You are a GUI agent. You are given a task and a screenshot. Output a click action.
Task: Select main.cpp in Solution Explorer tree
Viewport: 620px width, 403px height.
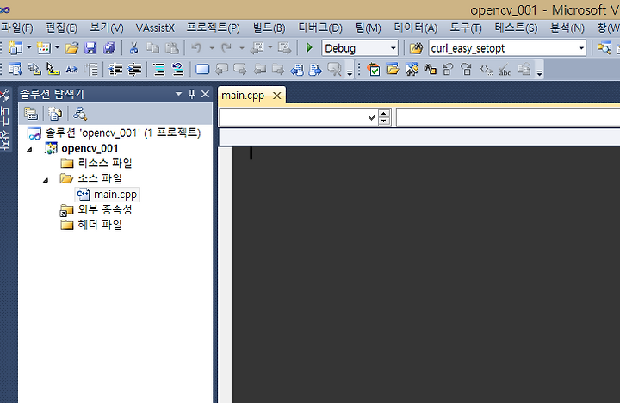coord(115,195)
